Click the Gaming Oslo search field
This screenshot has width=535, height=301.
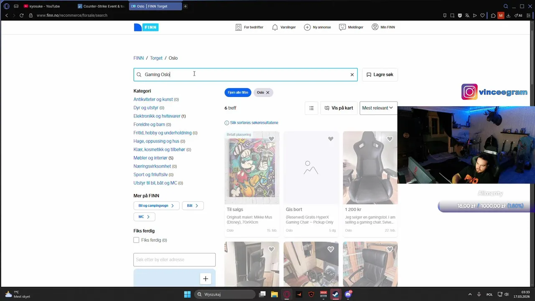click(x=245, y=74)
